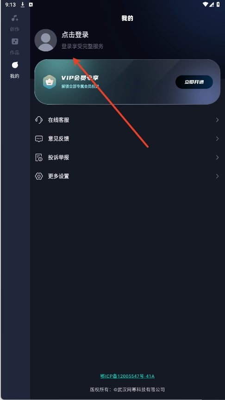Select the 作品 works icon in sidebar
This screenshot has width=225, height=400.
[x=15, y=41]
